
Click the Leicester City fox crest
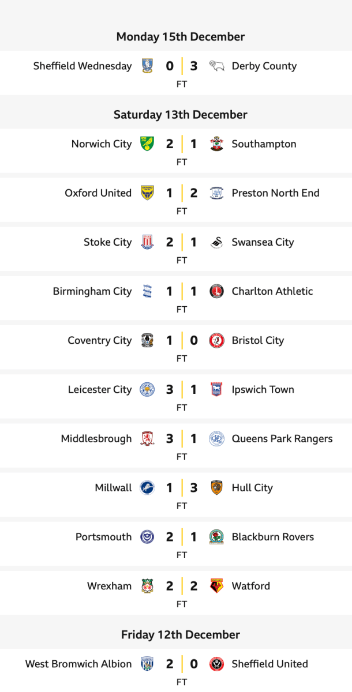point(147,389)
